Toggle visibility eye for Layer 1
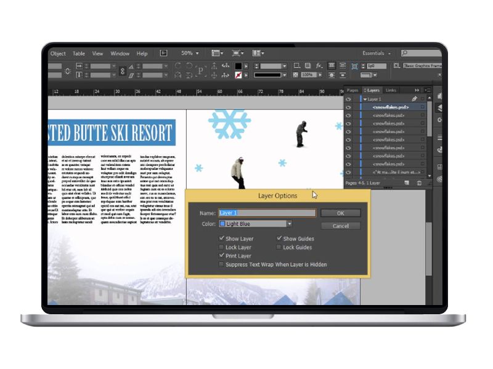 [349, 98]
